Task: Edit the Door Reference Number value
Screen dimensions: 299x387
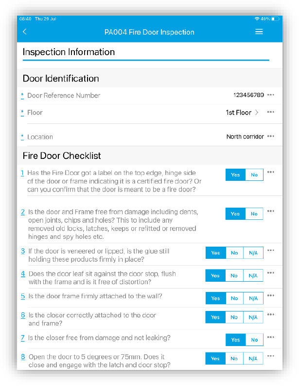Action: [x=248, y=95]
